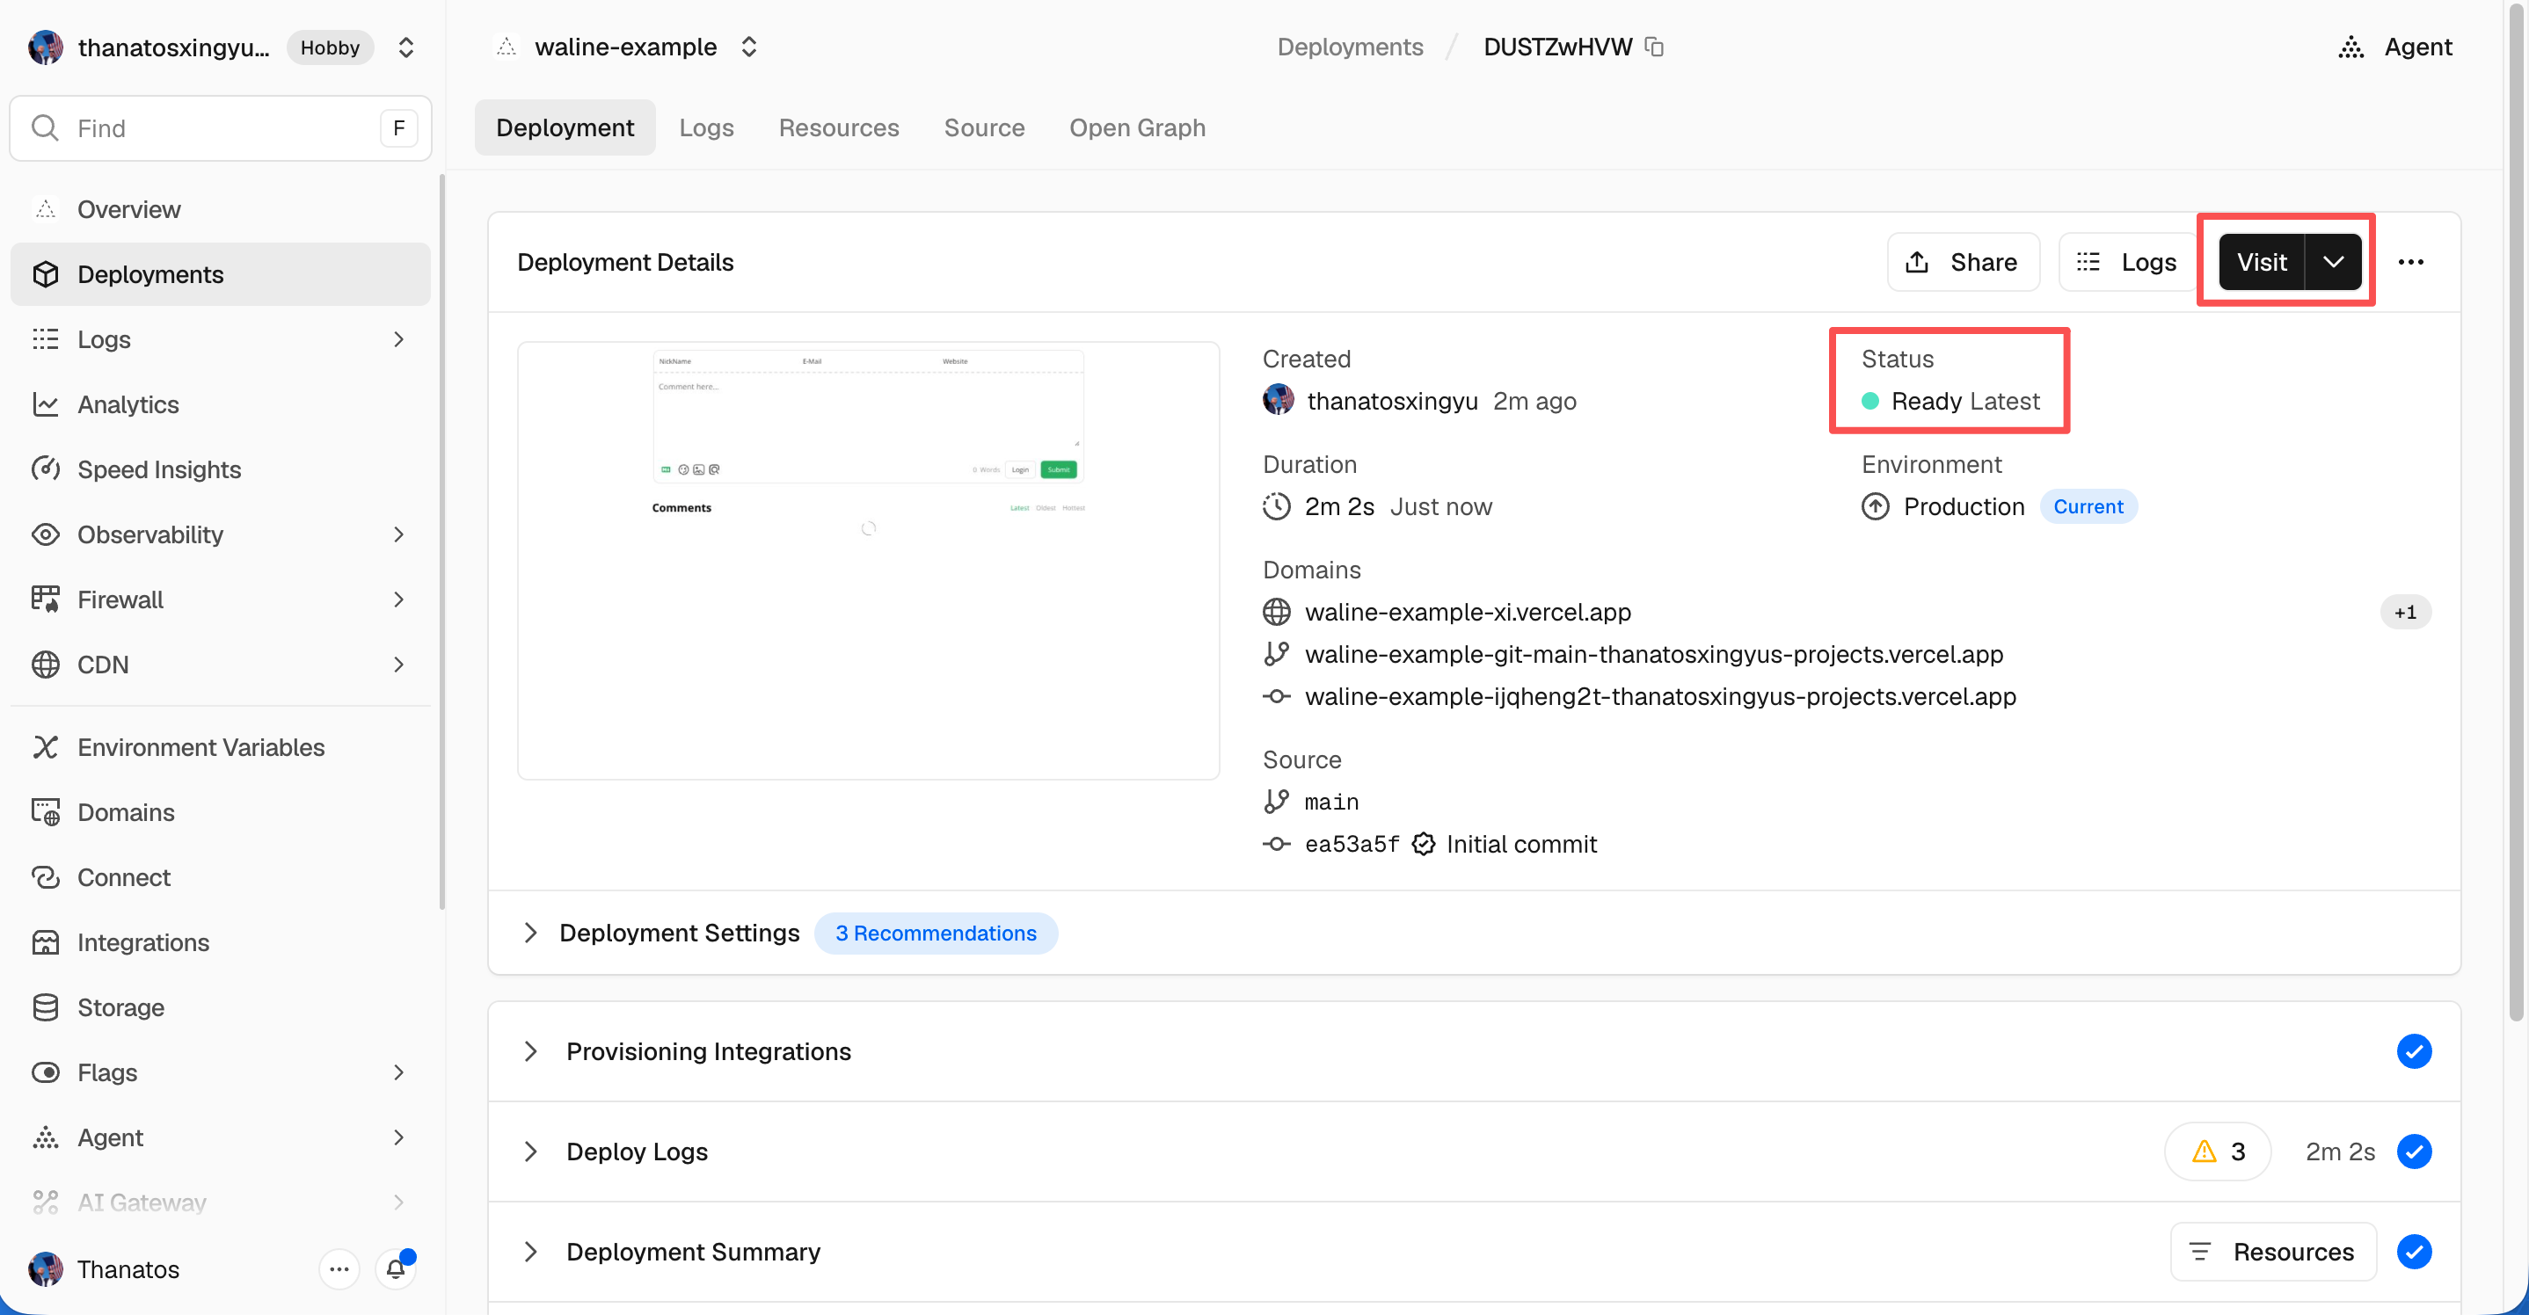
Task: Open the Thanatos account options menu
Action: point(339,1269)
